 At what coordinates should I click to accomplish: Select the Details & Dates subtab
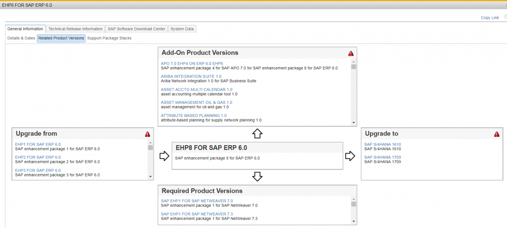pyautogui.click(x=21, y=38)
